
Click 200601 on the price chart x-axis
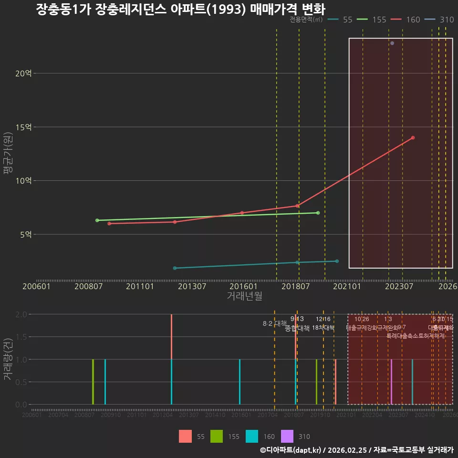[37, 286]
